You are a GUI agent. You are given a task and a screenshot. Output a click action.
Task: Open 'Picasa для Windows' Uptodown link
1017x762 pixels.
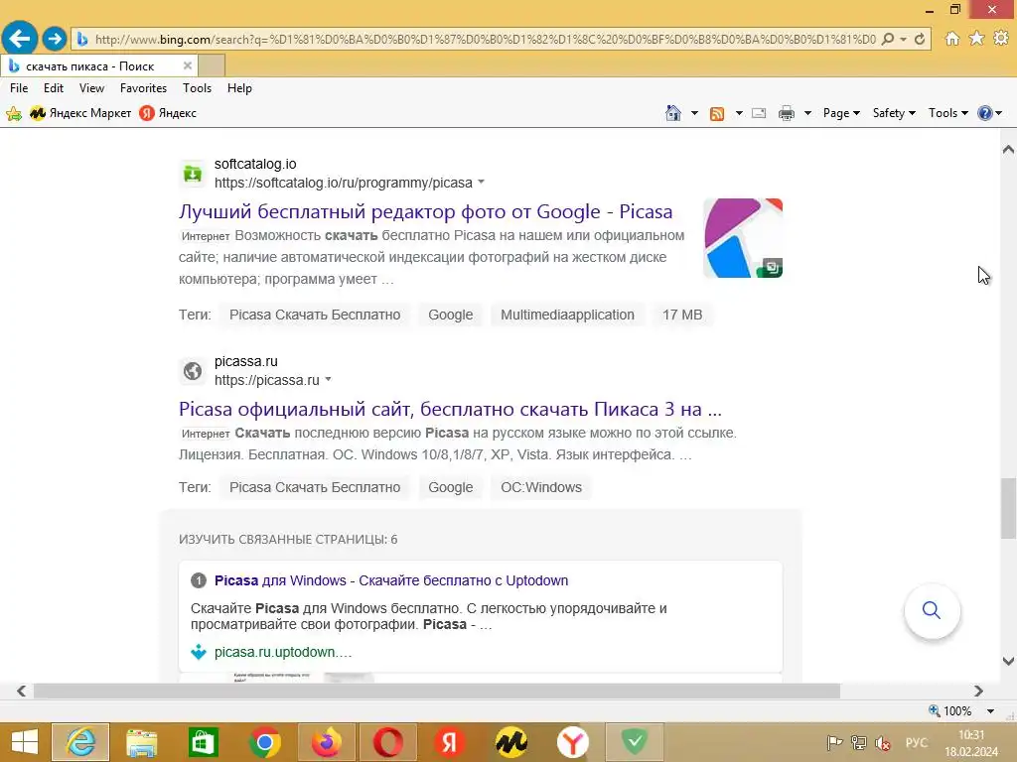[391, 580]
